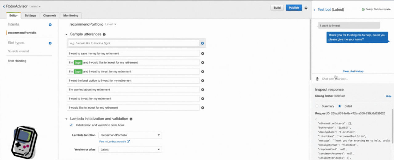Remove 'I'm worried about my retirement' utterance
This screenshot has height=160, width=394.
[x=203, y=90]
